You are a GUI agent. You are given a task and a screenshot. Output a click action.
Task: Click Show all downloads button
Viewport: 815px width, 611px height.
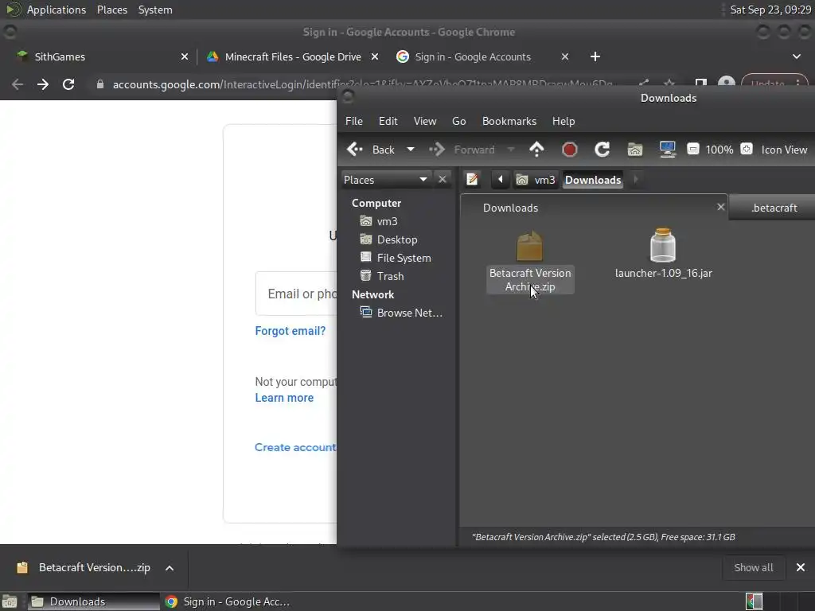[x=753, y=567]
